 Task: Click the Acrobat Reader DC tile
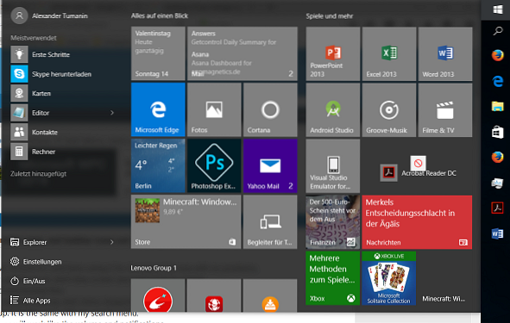click(418, 172)
